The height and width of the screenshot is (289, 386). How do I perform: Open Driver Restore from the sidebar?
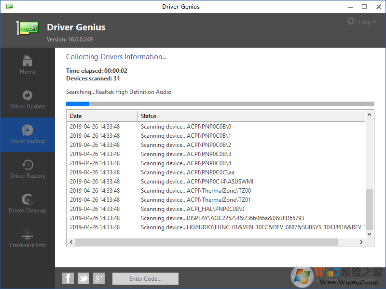pos(28,169)
